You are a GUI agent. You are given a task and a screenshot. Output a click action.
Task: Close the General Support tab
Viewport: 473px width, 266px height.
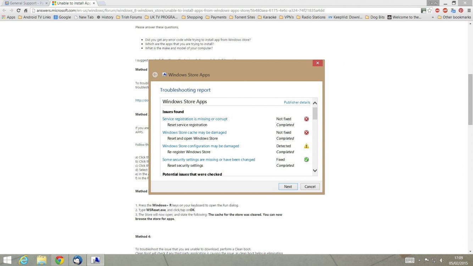(x=46, y=3)
